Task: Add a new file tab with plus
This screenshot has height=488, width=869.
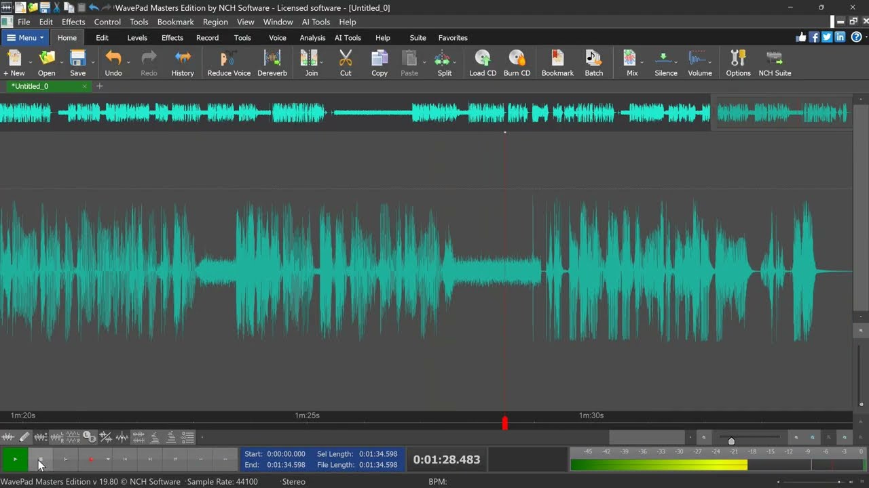Action: (100, 86)
